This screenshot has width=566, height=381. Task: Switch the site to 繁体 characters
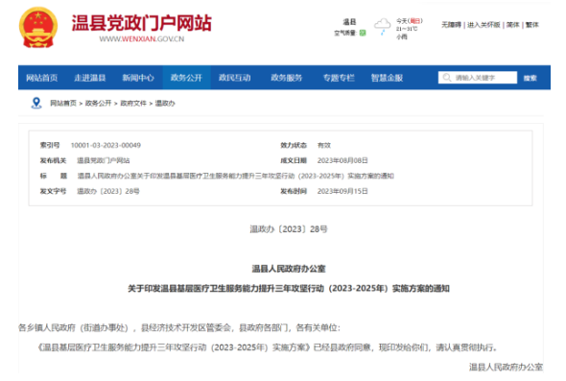click(532, 25)
